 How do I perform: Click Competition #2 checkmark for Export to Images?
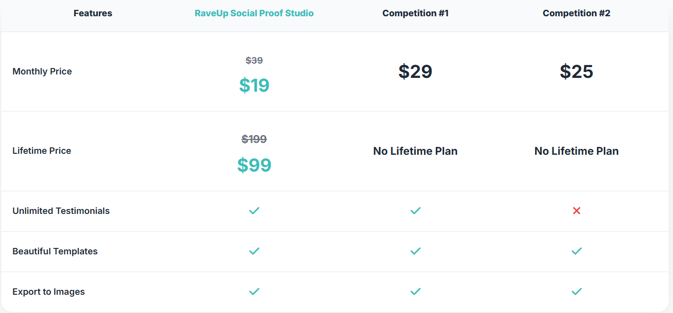coord(577,292)
